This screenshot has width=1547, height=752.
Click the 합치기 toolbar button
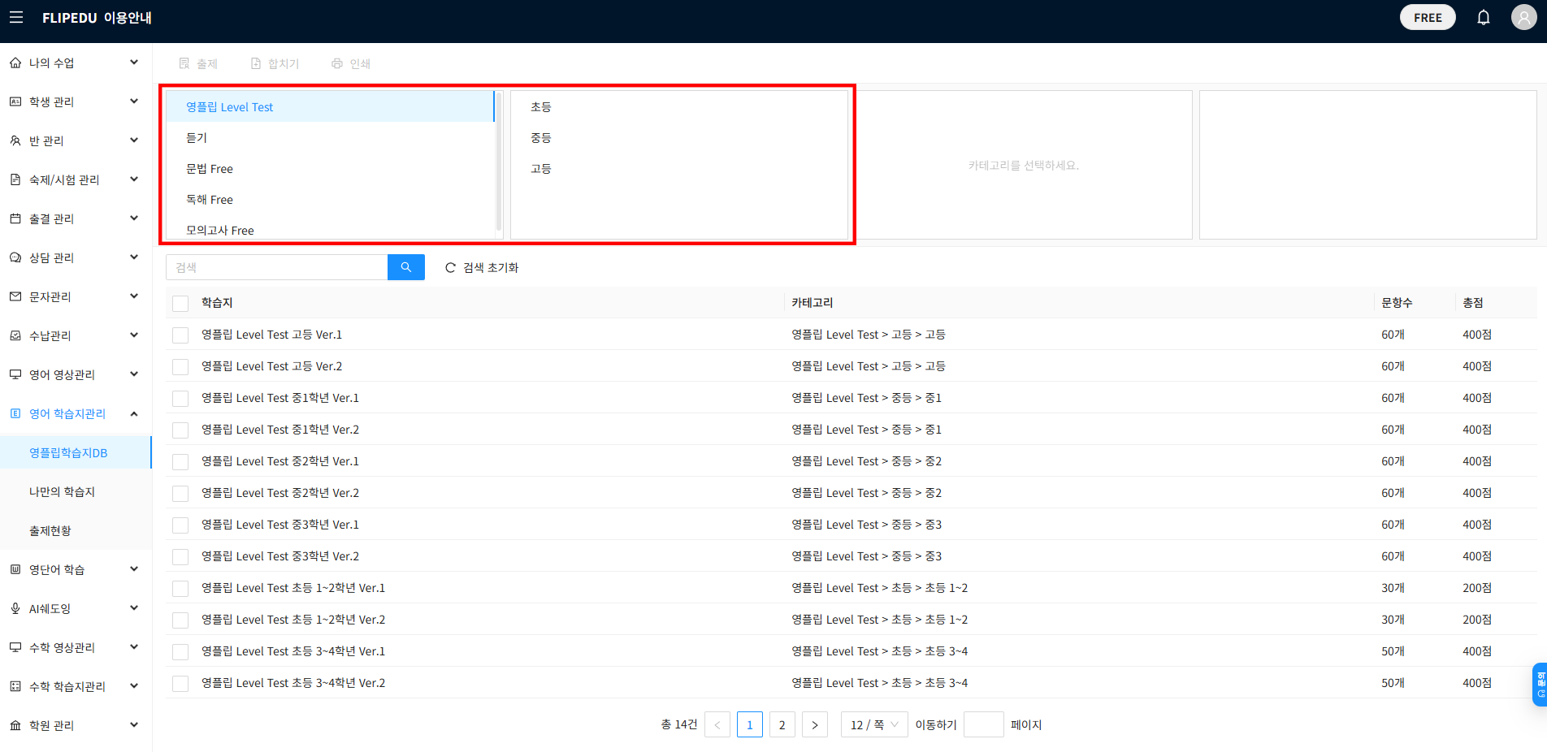click(275, 63)
